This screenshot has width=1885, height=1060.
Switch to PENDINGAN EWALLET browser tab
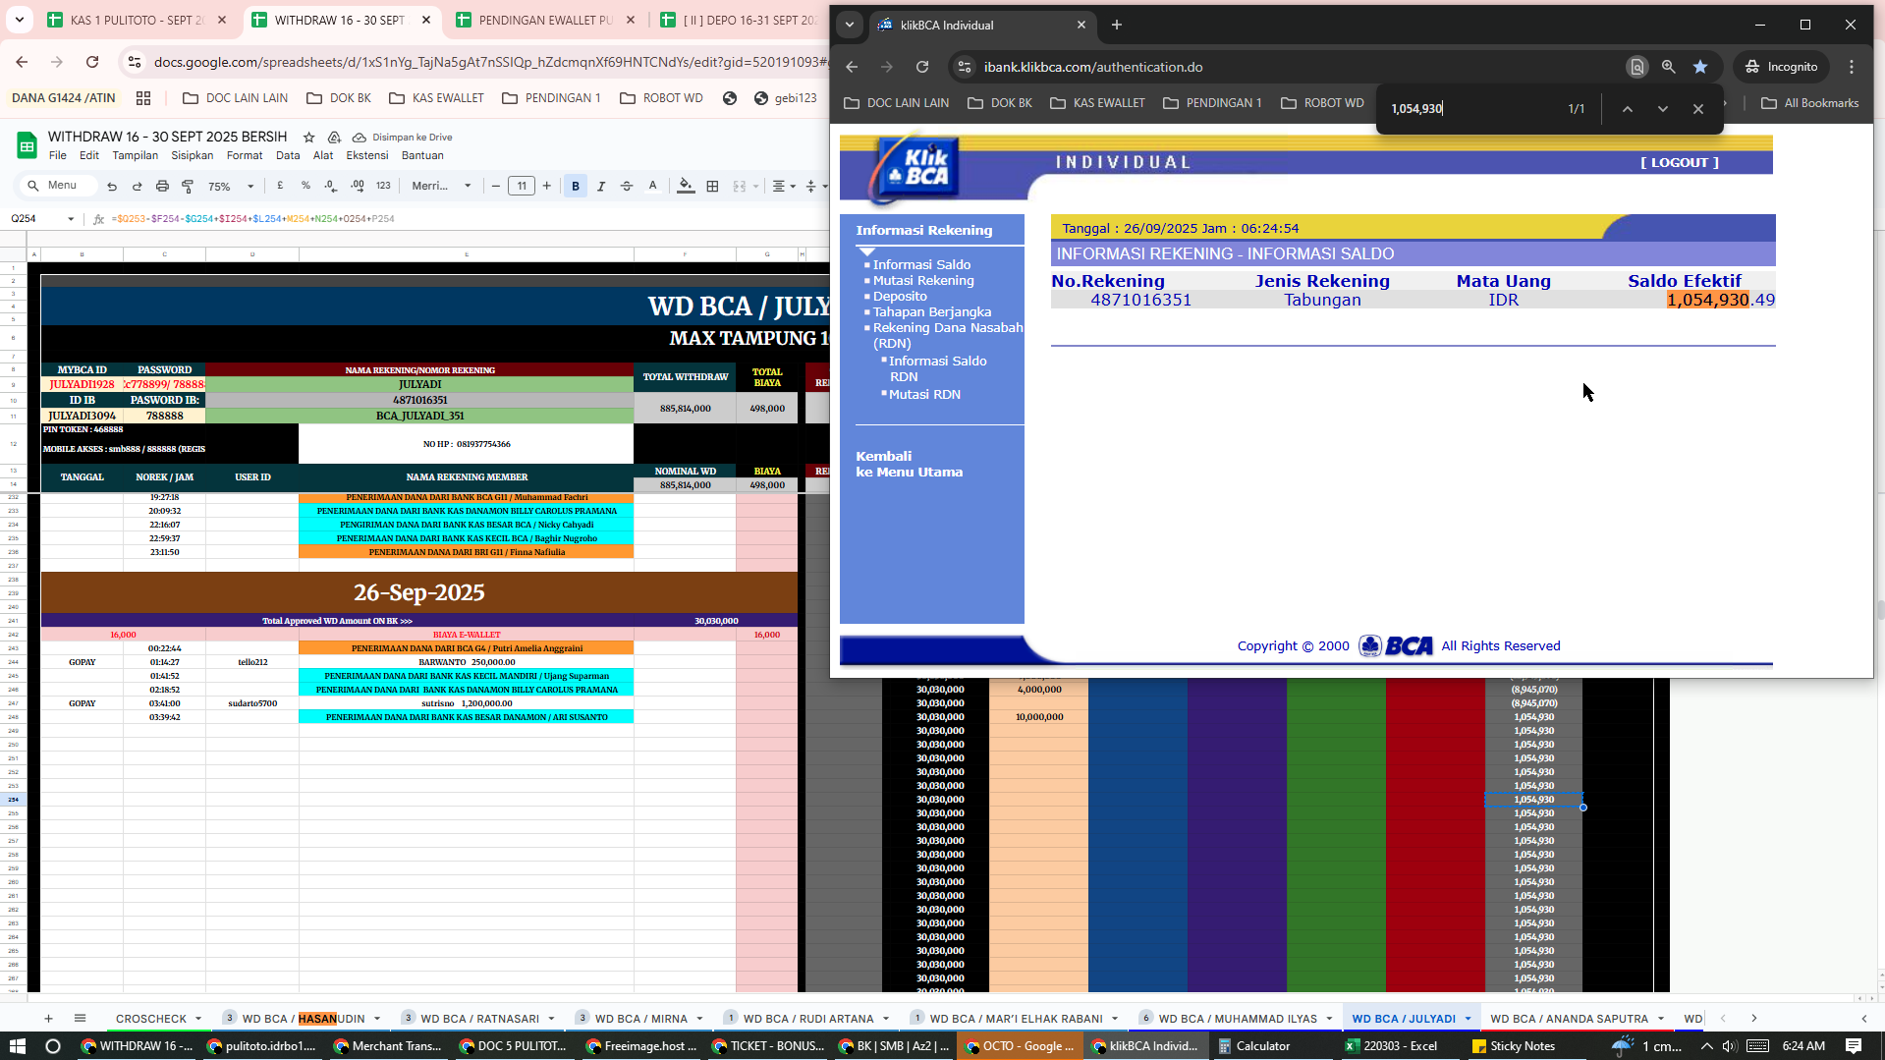pyautogui.click(x=545, y=20)
